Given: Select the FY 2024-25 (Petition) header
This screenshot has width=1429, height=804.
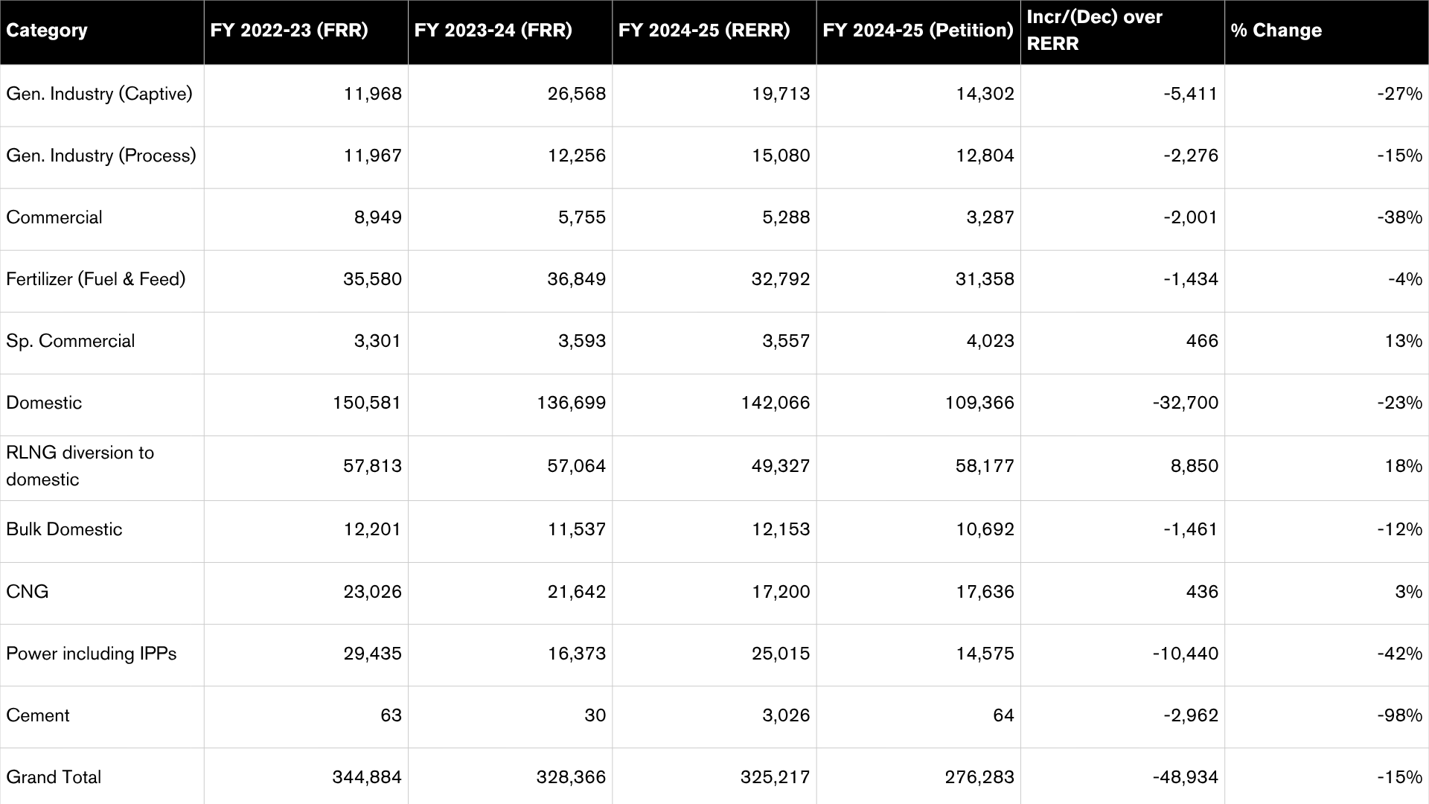Looking at the screenshot, I should point(918,32).
